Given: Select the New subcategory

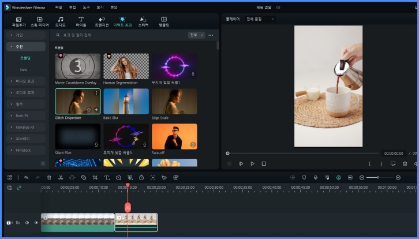Looking at the screenshot, I should point(24,70).
